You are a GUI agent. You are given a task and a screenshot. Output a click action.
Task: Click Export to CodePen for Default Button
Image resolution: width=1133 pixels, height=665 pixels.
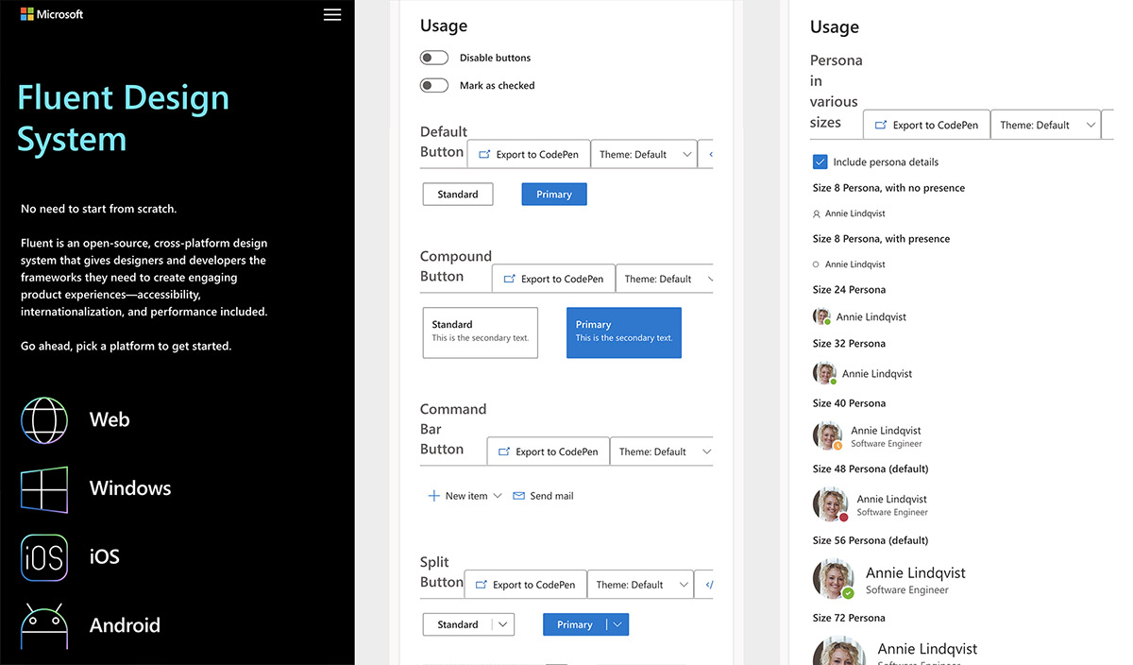click(x=529, y=154)
